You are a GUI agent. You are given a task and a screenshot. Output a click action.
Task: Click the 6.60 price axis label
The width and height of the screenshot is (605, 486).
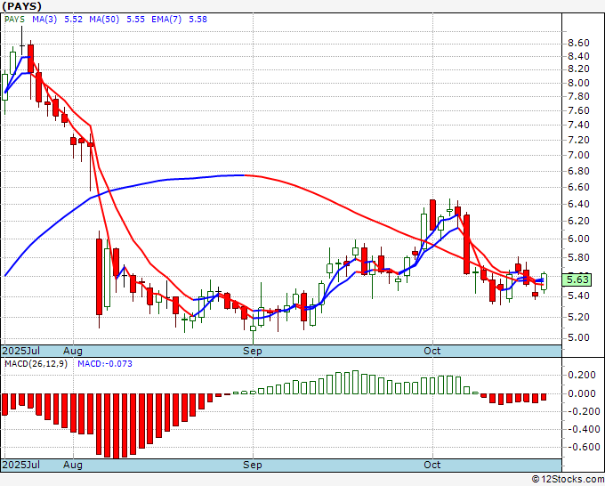pos(578,187)
